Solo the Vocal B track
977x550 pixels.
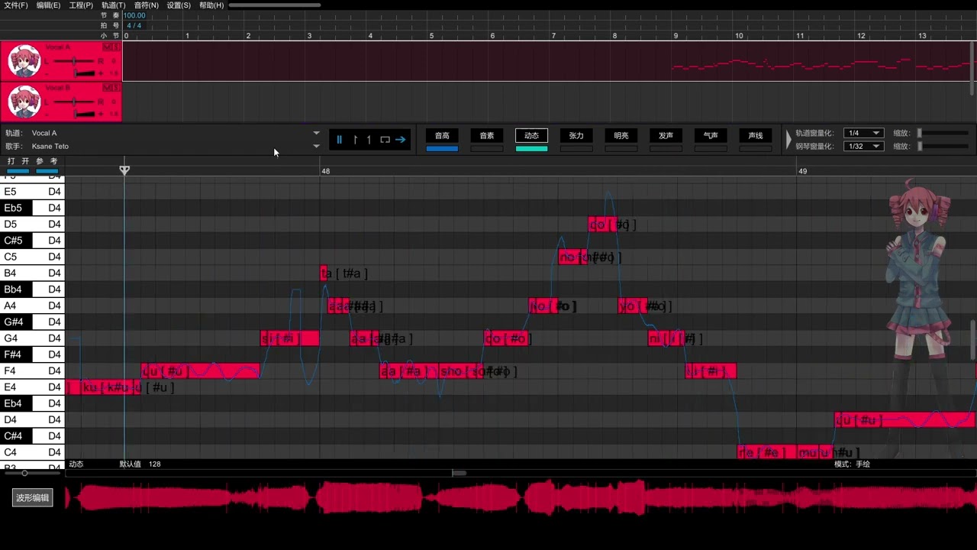115,89
